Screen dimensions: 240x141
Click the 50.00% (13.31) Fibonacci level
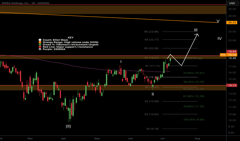pyautogui.click(x=194, y=89)
